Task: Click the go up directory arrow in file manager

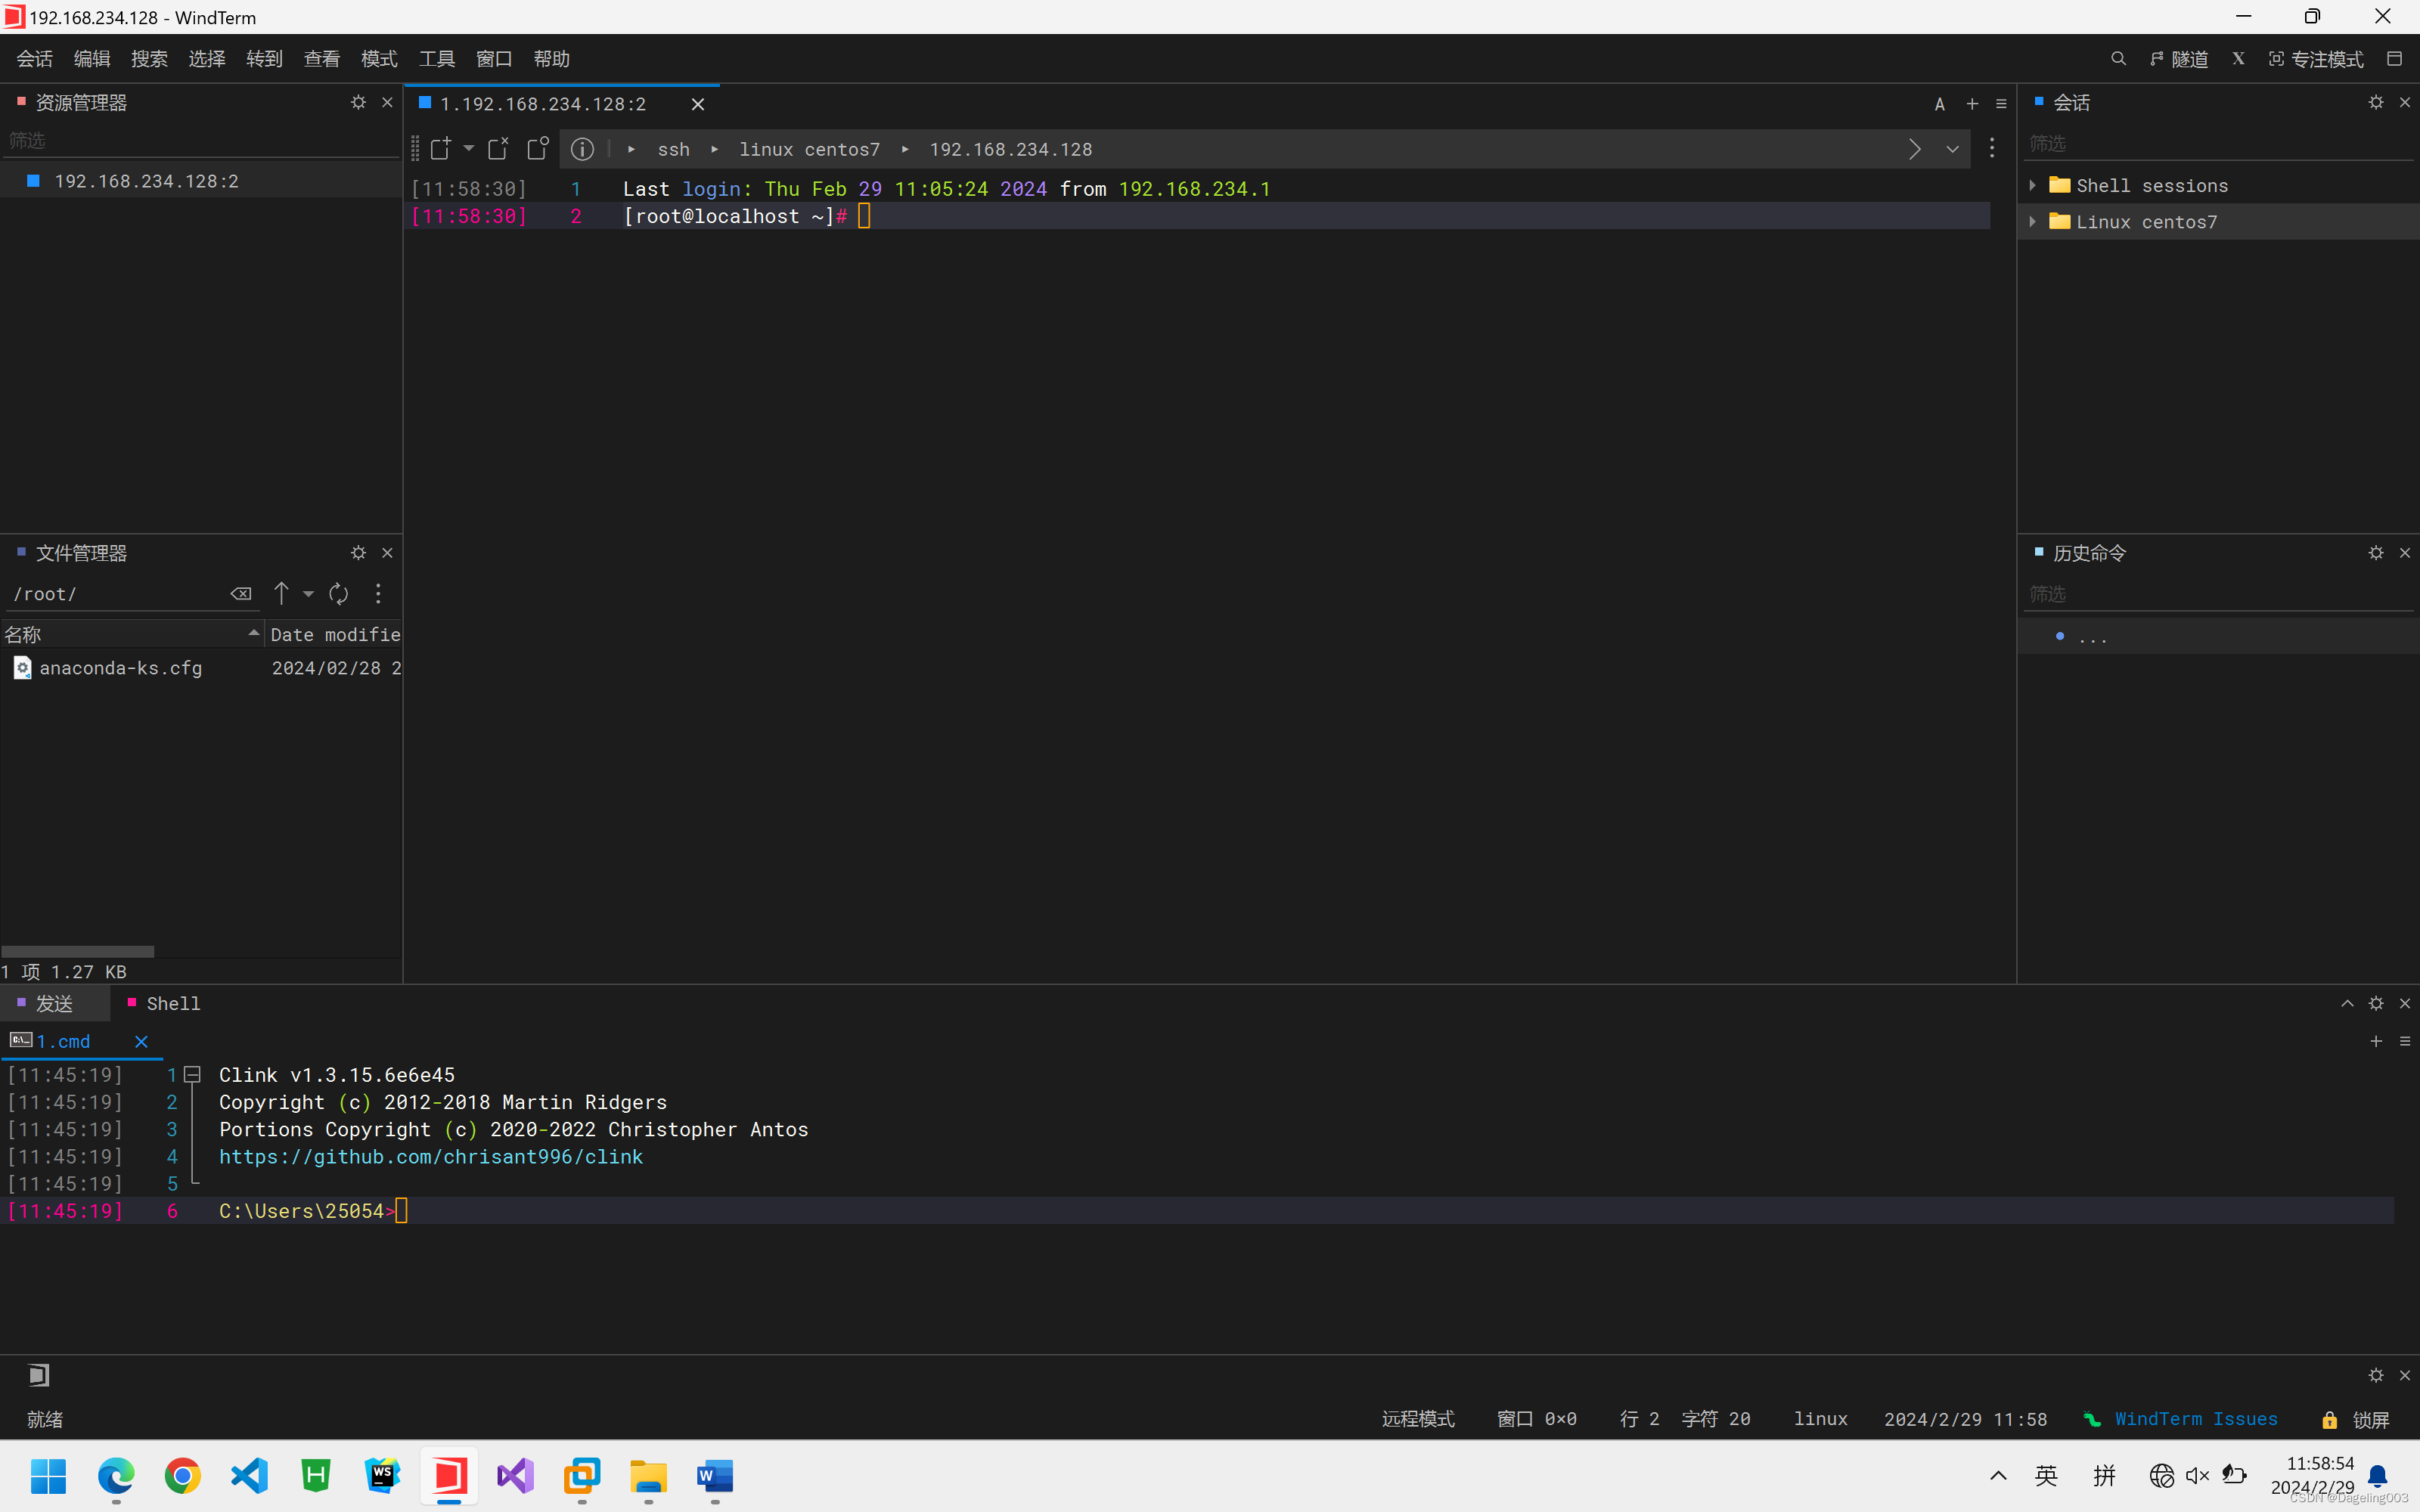Action: coord(282,594)
